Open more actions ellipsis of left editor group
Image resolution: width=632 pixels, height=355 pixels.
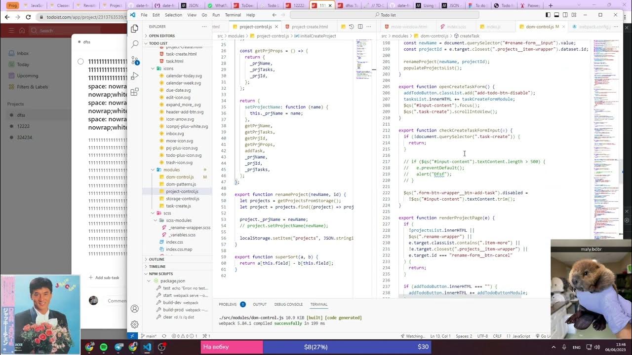tap(369, 27)
